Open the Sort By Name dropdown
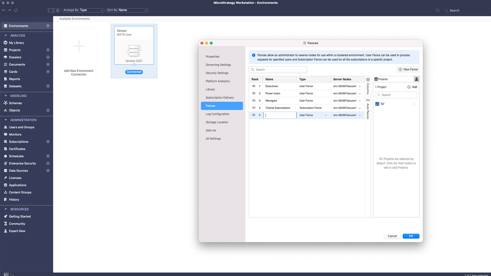 [x=127, y=10]
